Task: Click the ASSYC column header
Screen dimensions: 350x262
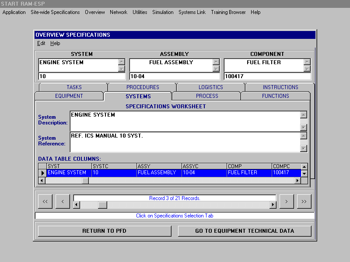Action: [204, 166]
